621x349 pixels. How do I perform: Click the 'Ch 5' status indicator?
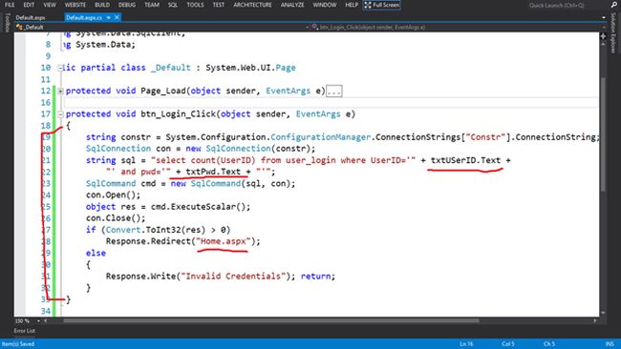[x=549, y=344]
